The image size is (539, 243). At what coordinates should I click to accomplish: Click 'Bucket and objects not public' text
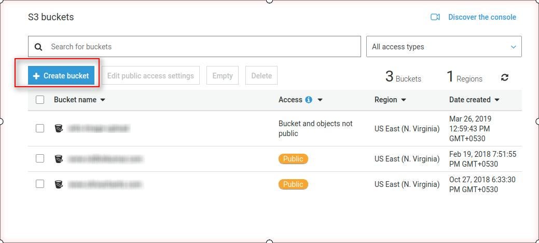click(x=315, y=128)
